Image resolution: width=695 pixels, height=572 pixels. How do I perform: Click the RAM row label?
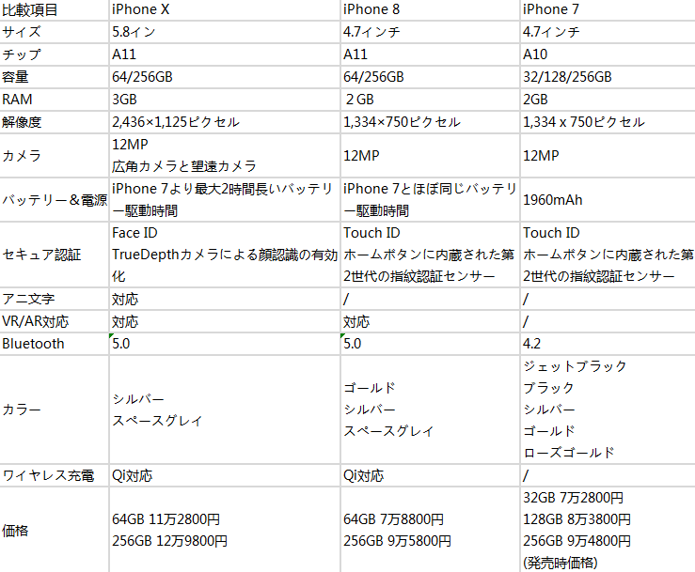point(54,100)
